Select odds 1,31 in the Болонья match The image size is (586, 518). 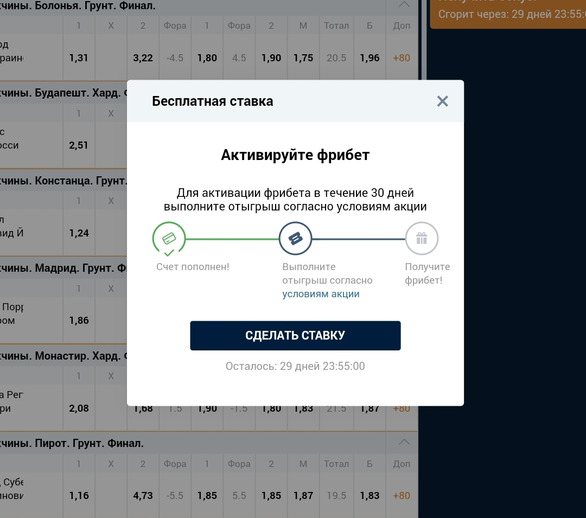[79, 58]
